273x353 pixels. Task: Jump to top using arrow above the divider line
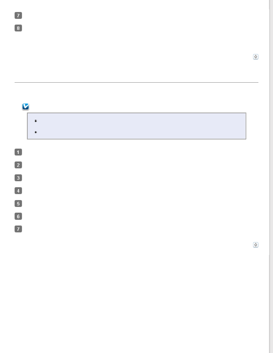[x=256, y=57]
